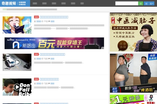Viewport: 157px width, 104px height.
Task: Open the author link in Sailor Moon row
Action: pyautogui.click(x=39, y=21)
